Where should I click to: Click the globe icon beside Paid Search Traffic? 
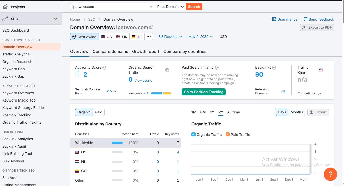[217, 68]
